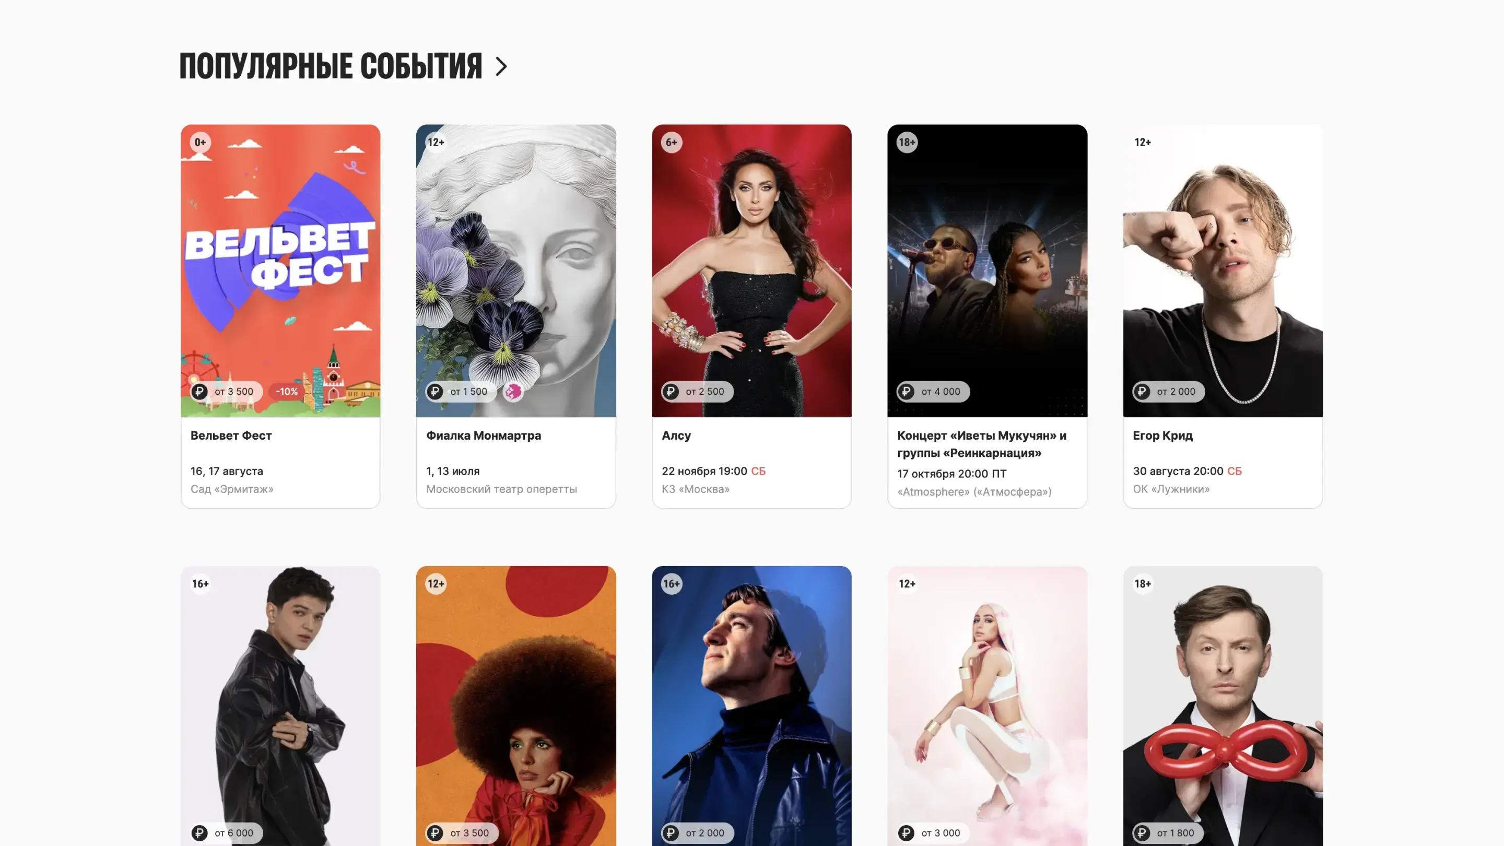Open the Алсу event title link
Image resolution: width=1504 pixels, height=846 pixels.
(x=676, y=436)
